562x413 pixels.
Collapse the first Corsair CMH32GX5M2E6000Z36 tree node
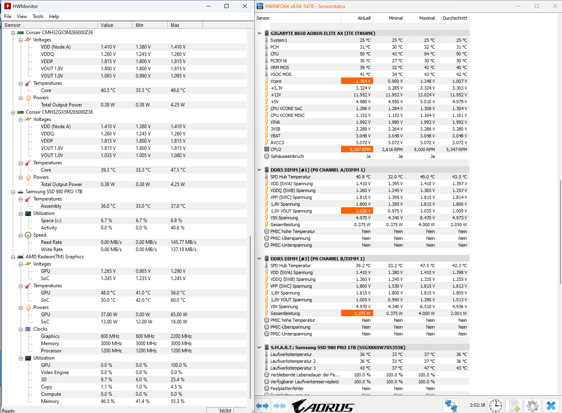coord(13,33)
